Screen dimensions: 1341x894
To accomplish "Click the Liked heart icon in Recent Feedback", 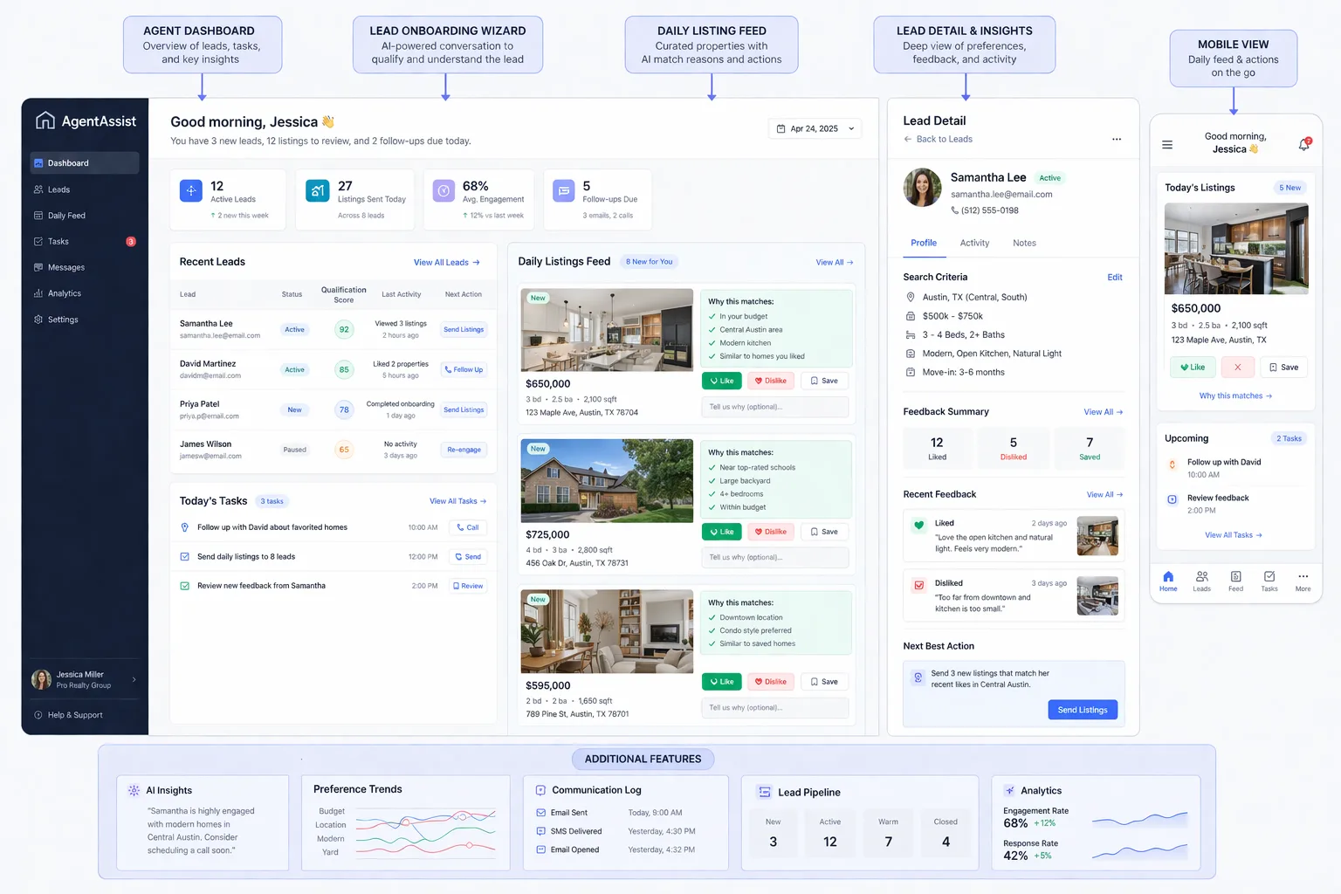I will (918, 526).
